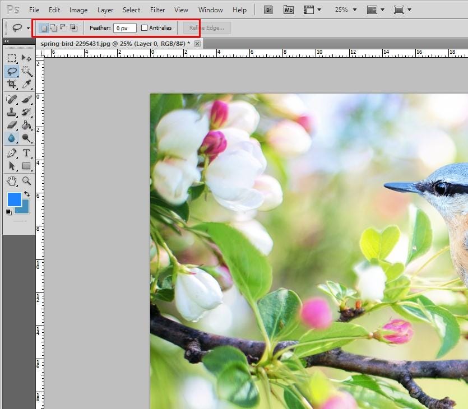Collapse the toolbox panel double arrows
The width and height of the screenshot is (468, 409).
(x=7, y=41)
